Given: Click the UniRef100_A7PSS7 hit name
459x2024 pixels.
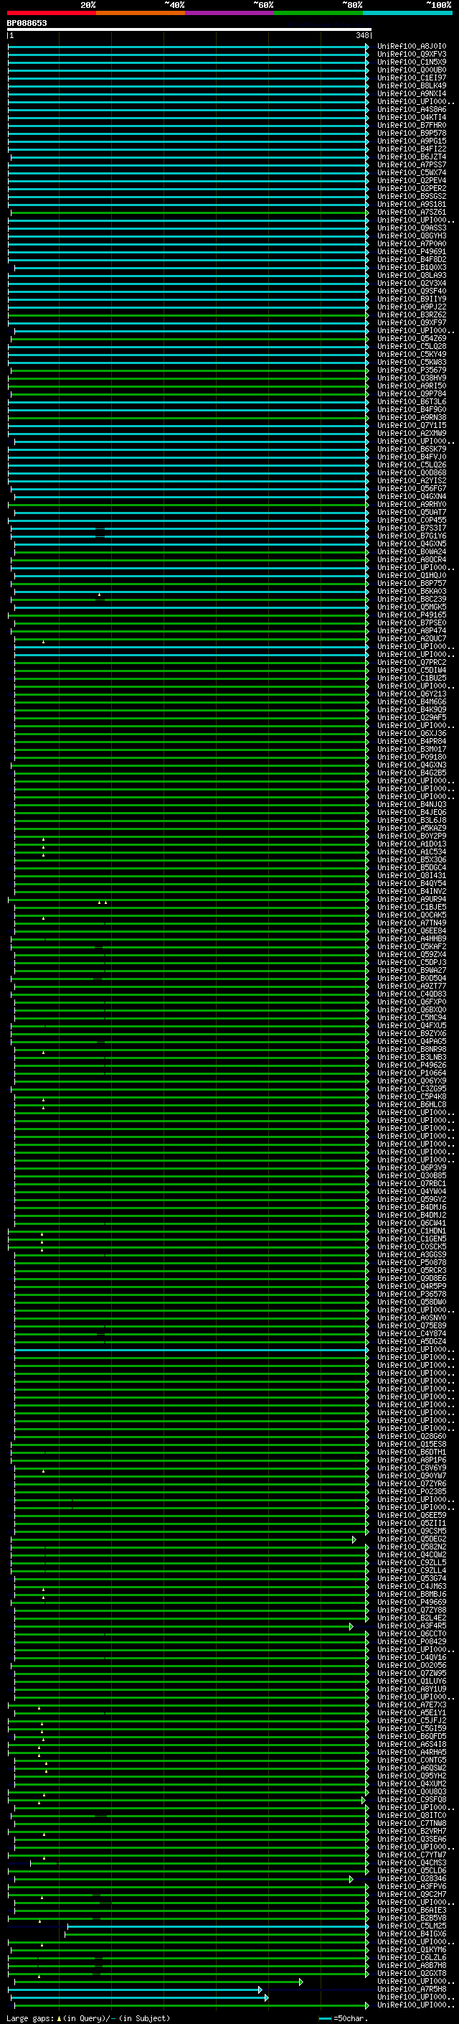Looking at the screenshot, I should pyautogui.click(x=412, y=165).
